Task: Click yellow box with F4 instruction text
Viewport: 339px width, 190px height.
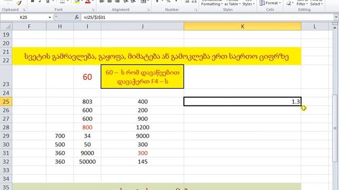Action: click(142, 77)
